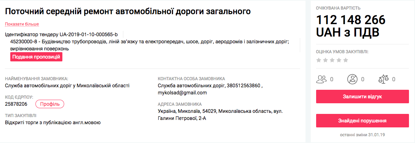Rate procurement conditions with the fourth star
415x143 pixels.
pyautogui.click(x=339, y=60)
